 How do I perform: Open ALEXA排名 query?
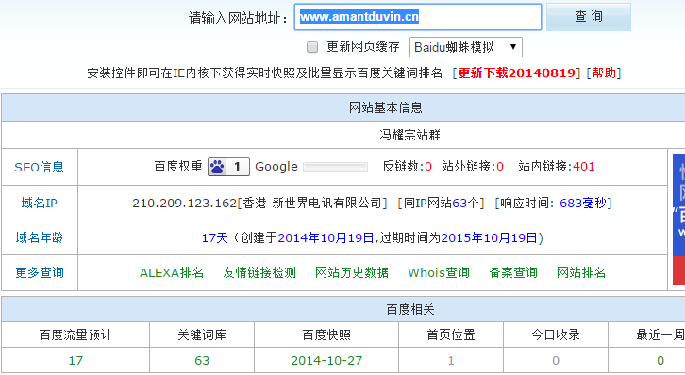tap(172, 272)
